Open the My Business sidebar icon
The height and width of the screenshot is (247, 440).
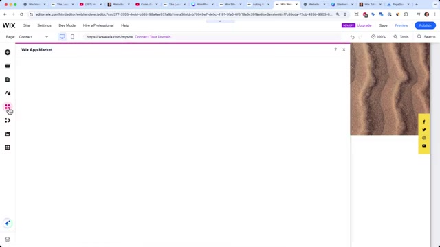[x=8, y=121]
